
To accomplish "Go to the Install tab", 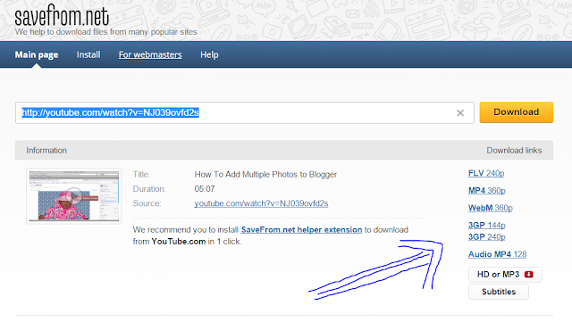I will pos(88,54).
